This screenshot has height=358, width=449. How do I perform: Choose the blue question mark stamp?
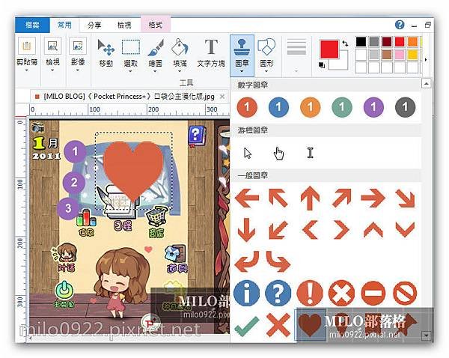click(x=278, y=294)
